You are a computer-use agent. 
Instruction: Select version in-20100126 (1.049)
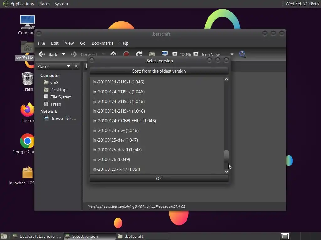tap(157, 159)
